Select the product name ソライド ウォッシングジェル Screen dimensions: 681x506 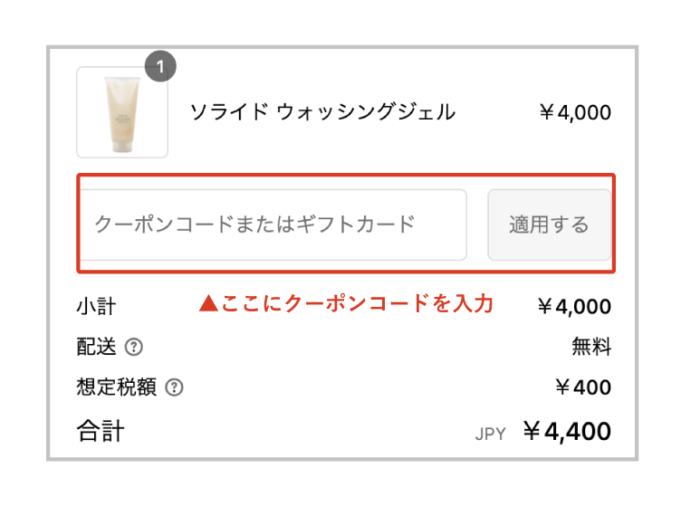tap(322, 112)
